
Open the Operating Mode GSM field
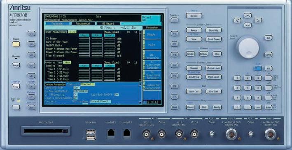pos(77,88)
